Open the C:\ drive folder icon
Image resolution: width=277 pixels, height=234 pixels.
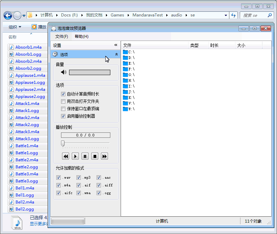pos(125,52)
